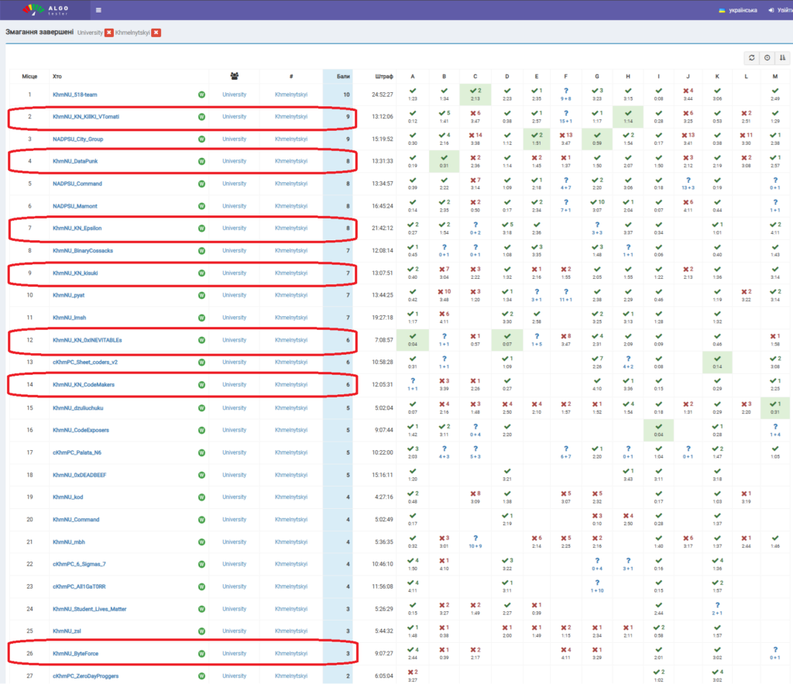793x684 pixels.
Task: Remove the University filter tag
Action: click(109, 33)
